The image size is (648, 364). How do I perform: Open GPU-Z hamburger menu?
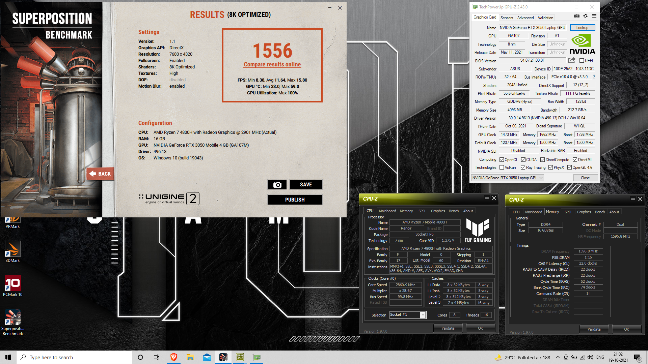[594, 16]
